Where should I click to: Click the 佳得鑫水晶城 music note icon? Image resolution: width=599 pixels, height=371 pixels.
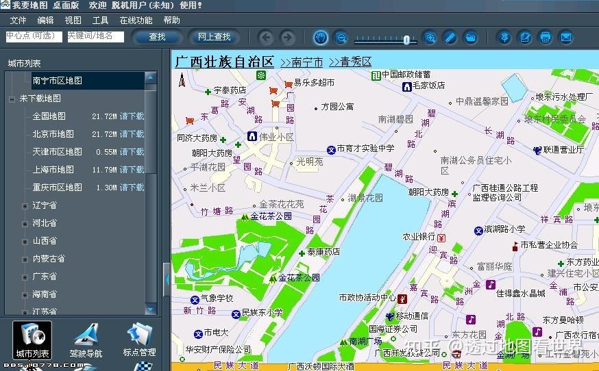click(x=491, y=284)
